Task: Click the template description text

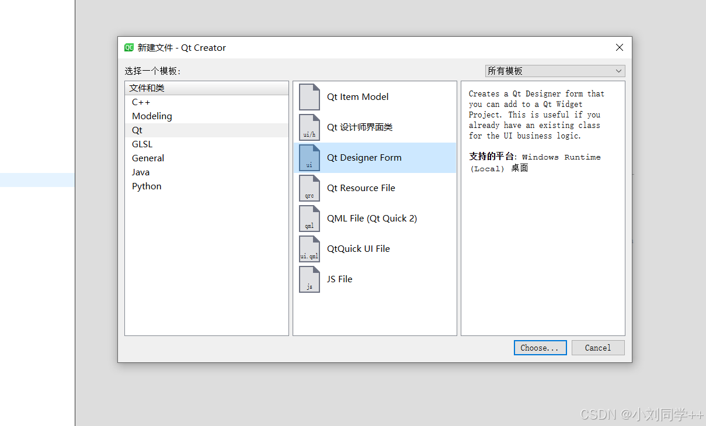Action: 537,115
